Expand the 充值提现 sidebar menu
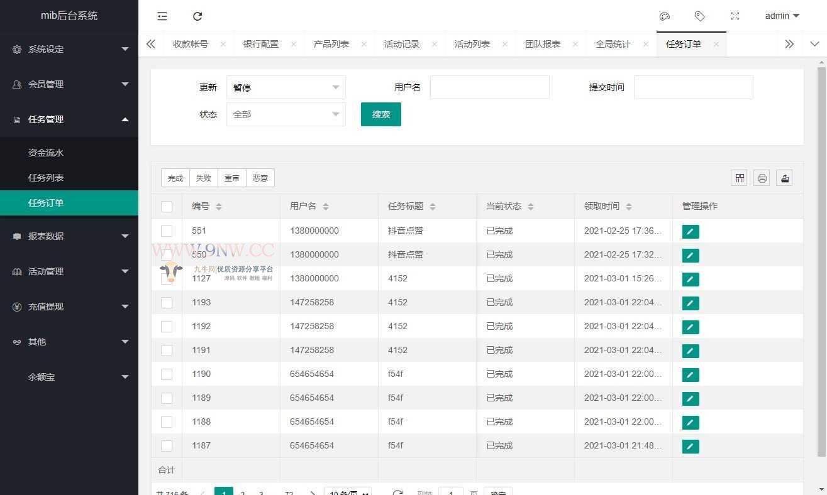 tap(69, 307)
